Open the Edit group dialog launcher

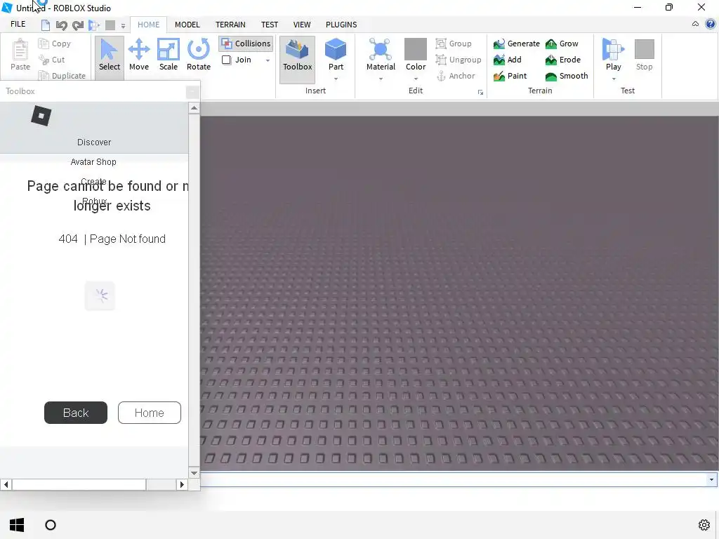click(x=480, y=93)
